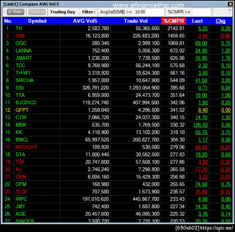This screenshot has width=235, height=232.
Task: Select the TCC symbol
Action: [x=20, y=65]
